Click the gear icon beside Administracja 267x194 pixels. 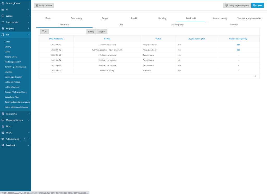tap(3, 139)
